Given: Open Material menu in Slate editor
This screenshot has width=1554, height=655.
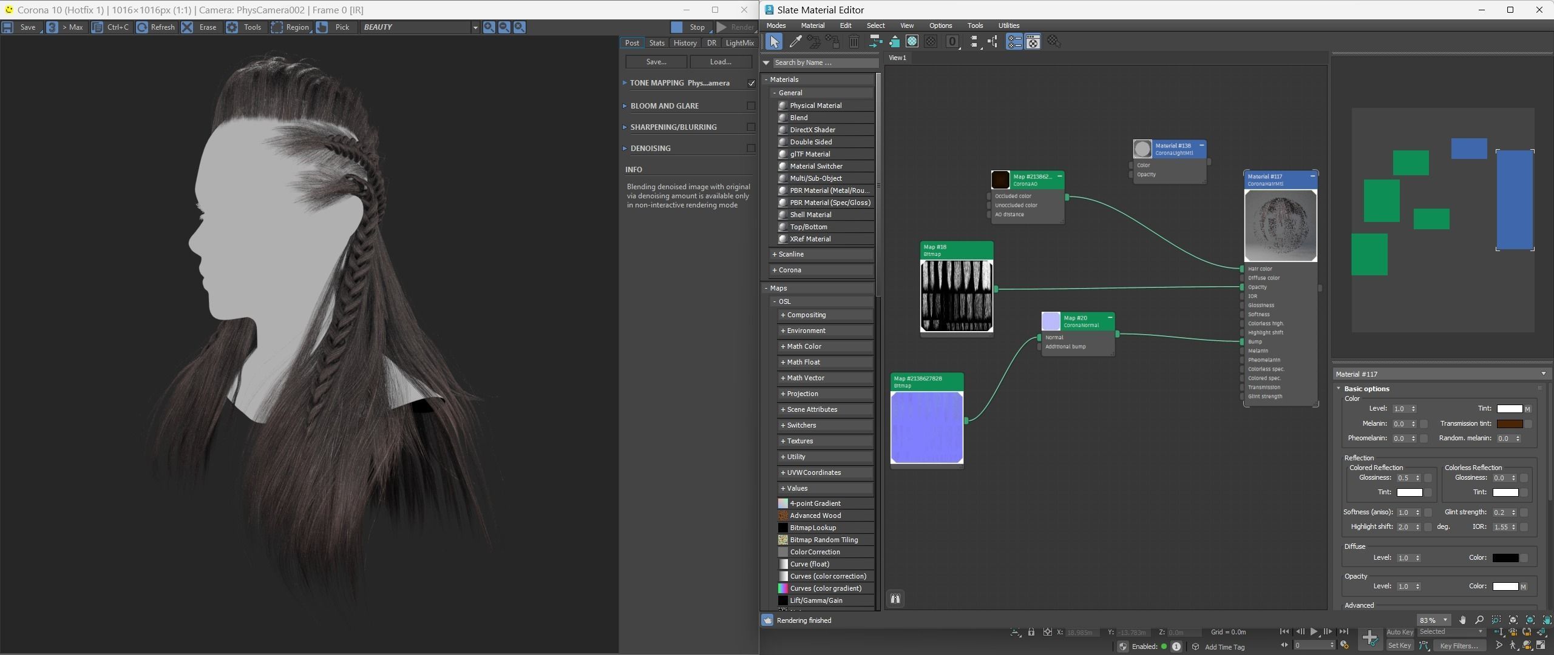Looking at the screenshot, I should [x=812, y=25].
